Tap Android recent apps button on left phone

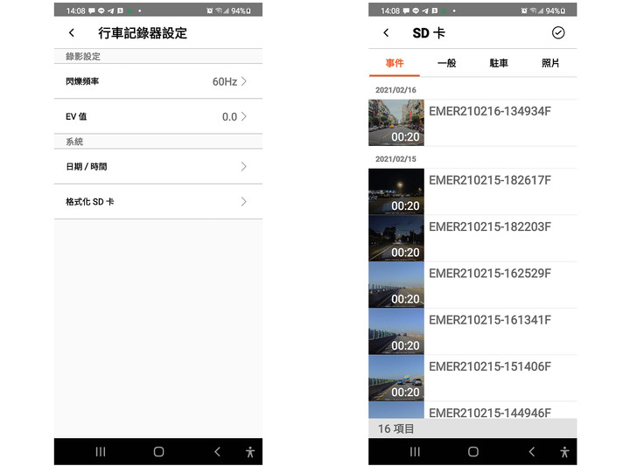(101, 452)
